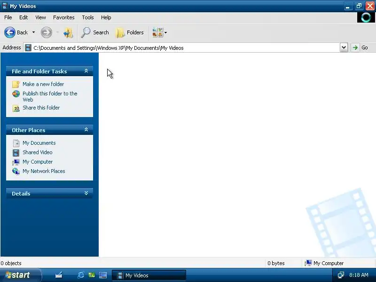The width and height of the screenshot is (376, 282).
Task: Open the Edit menu
Action: (23, 17)
